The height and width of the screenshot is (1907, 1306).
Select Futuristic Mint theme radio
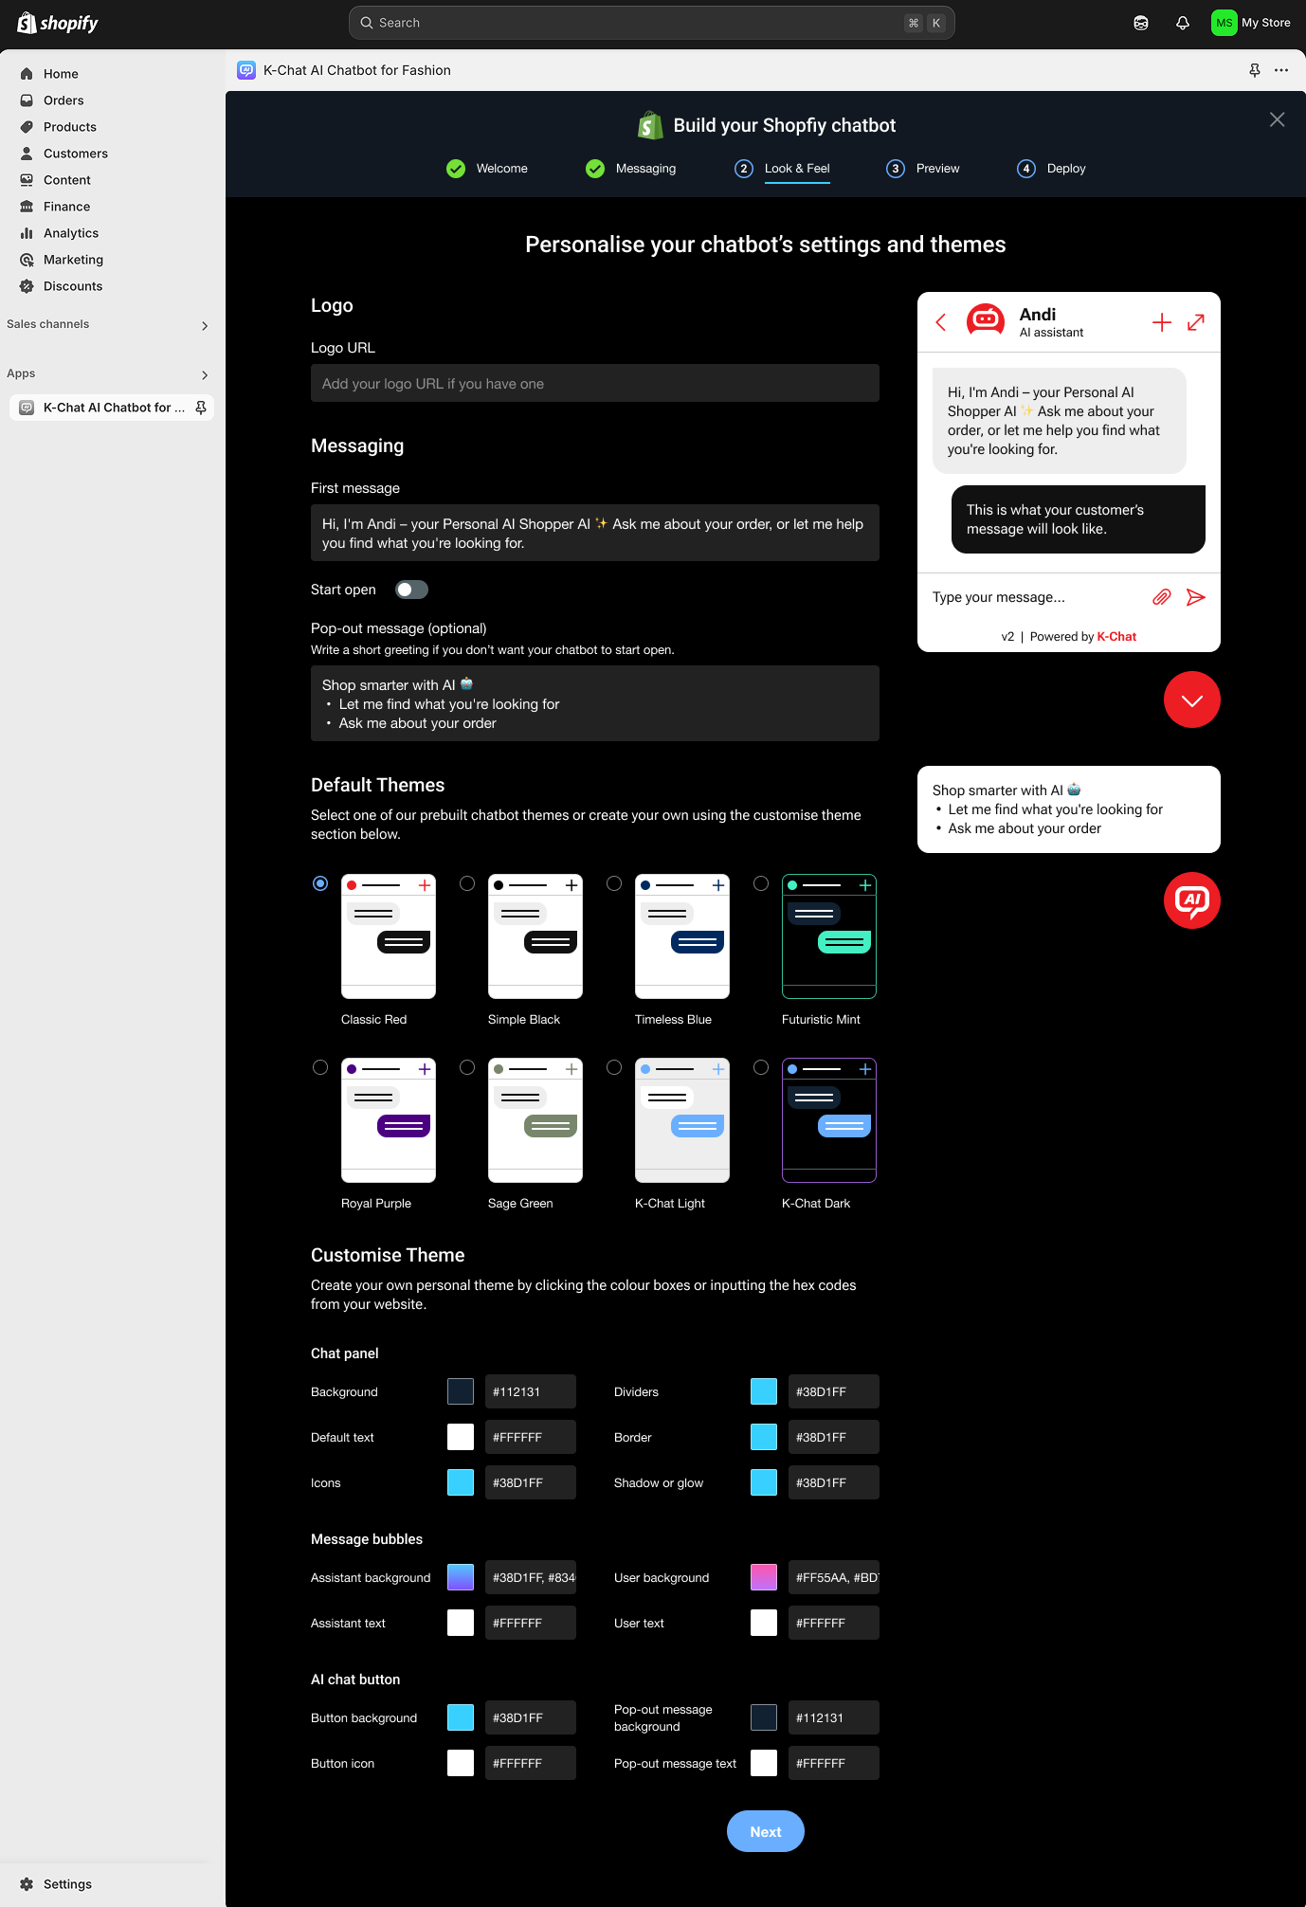761,883
